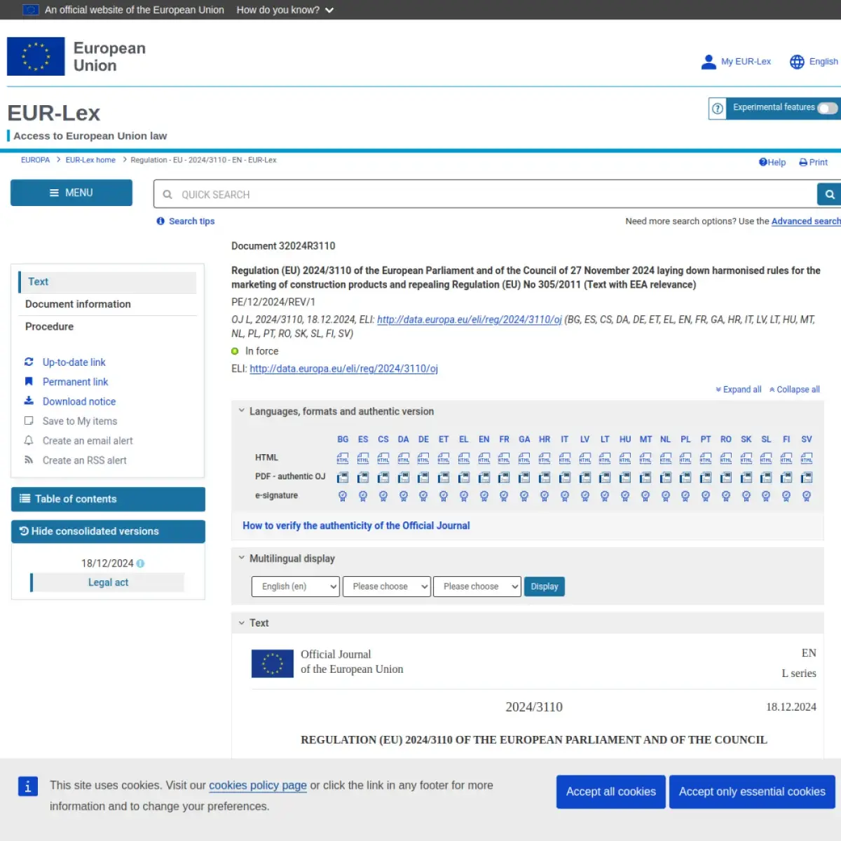841x841 pixels.
Task: Click the data.europa.eu link in OJ L line
Action: pyautogui.click(x=470, y=320)
